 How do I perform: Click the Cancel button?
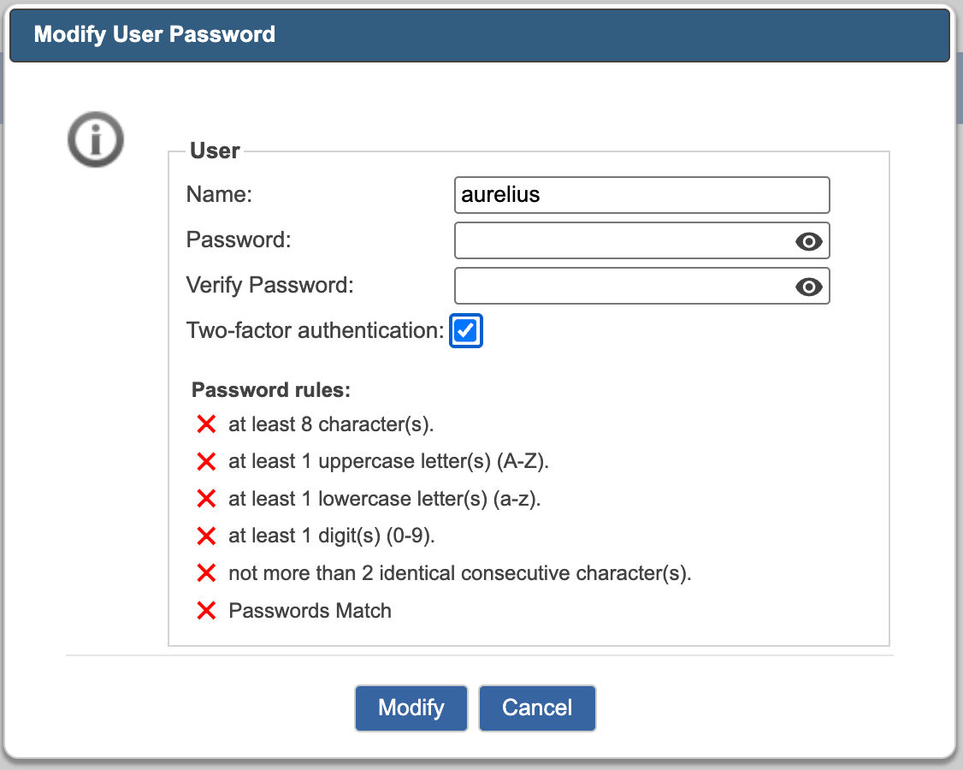pyautogui.click(x=537, y=708)
